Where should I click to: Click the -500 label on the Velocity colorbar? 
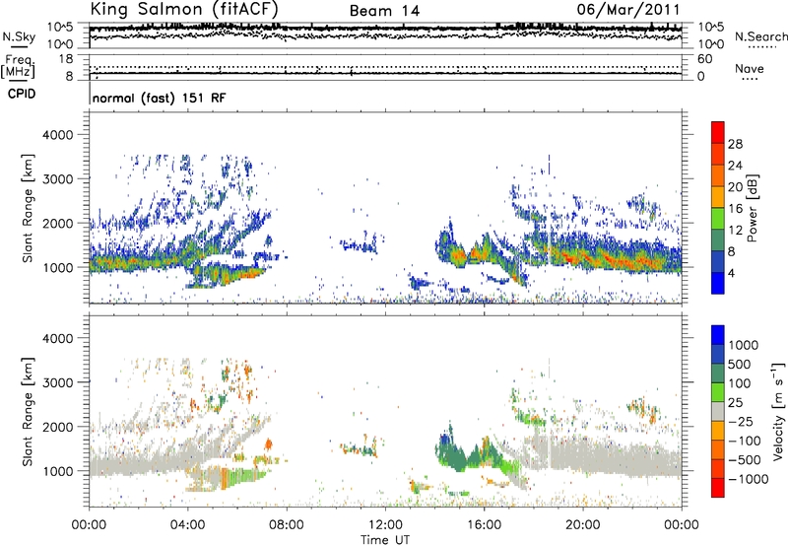coord(745,460)
